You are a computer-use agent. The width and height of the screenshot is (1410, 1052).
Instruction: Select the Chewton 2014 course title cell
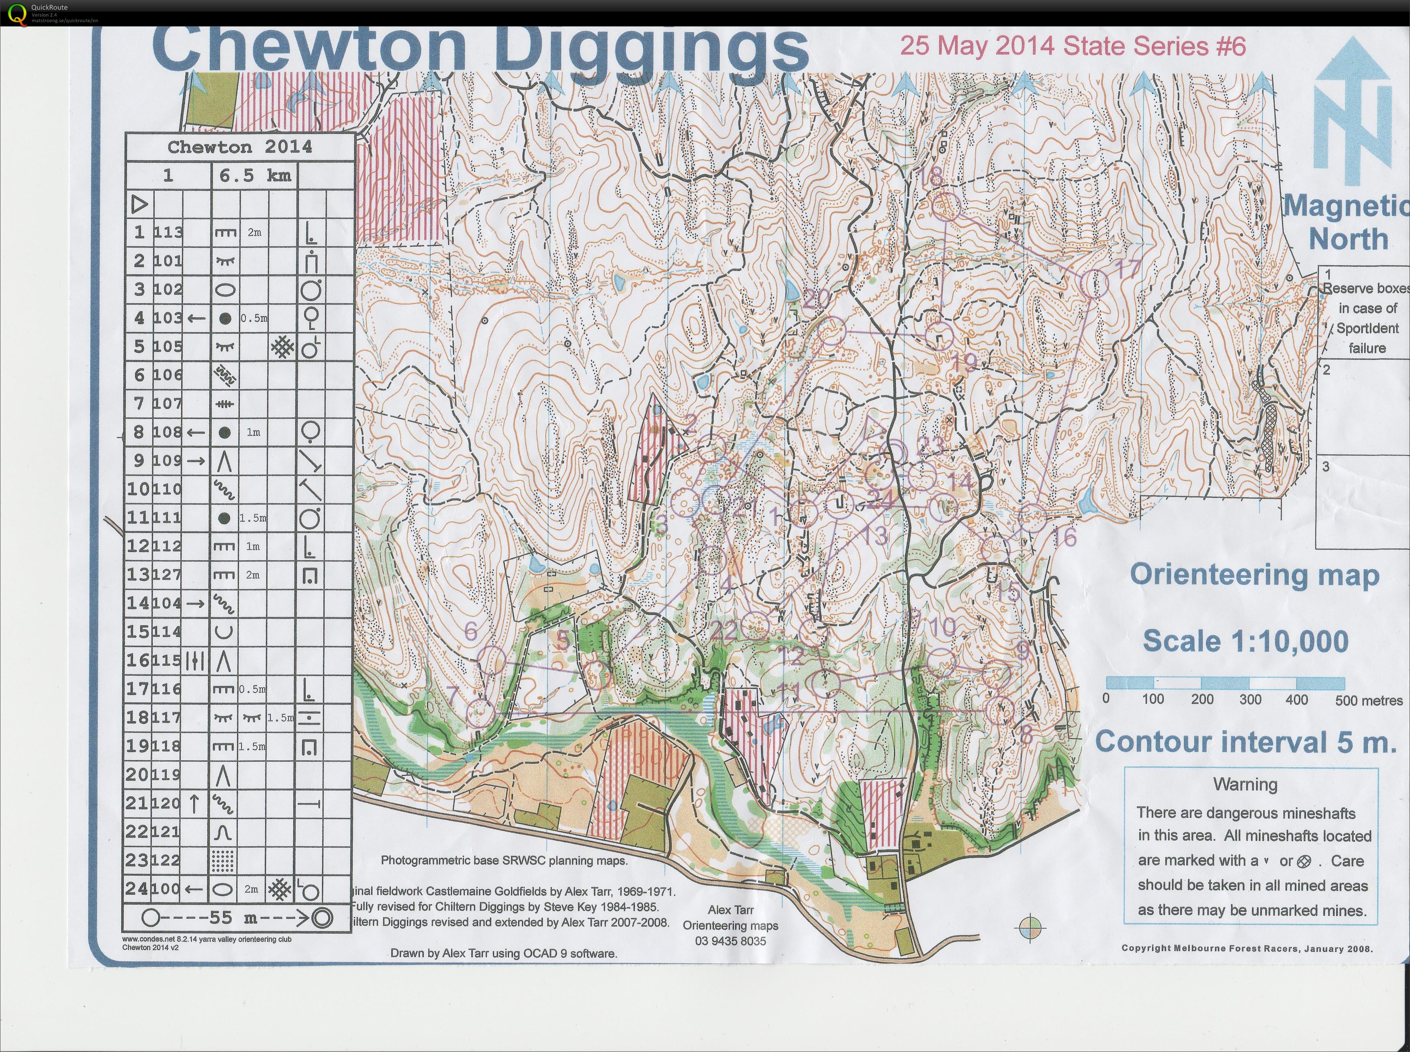click(x=241, y=147)
